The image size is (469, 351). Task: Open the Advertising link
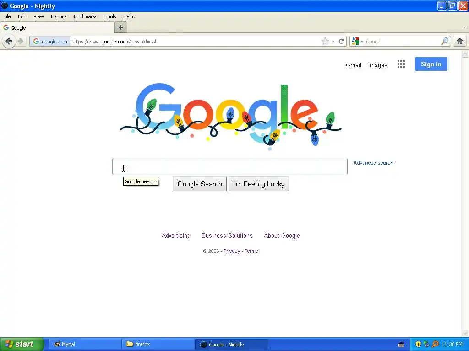(176, 235)
